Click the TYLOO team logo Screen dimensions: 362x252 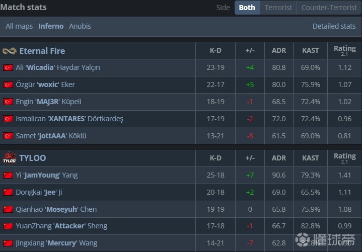tap(10, 158)
